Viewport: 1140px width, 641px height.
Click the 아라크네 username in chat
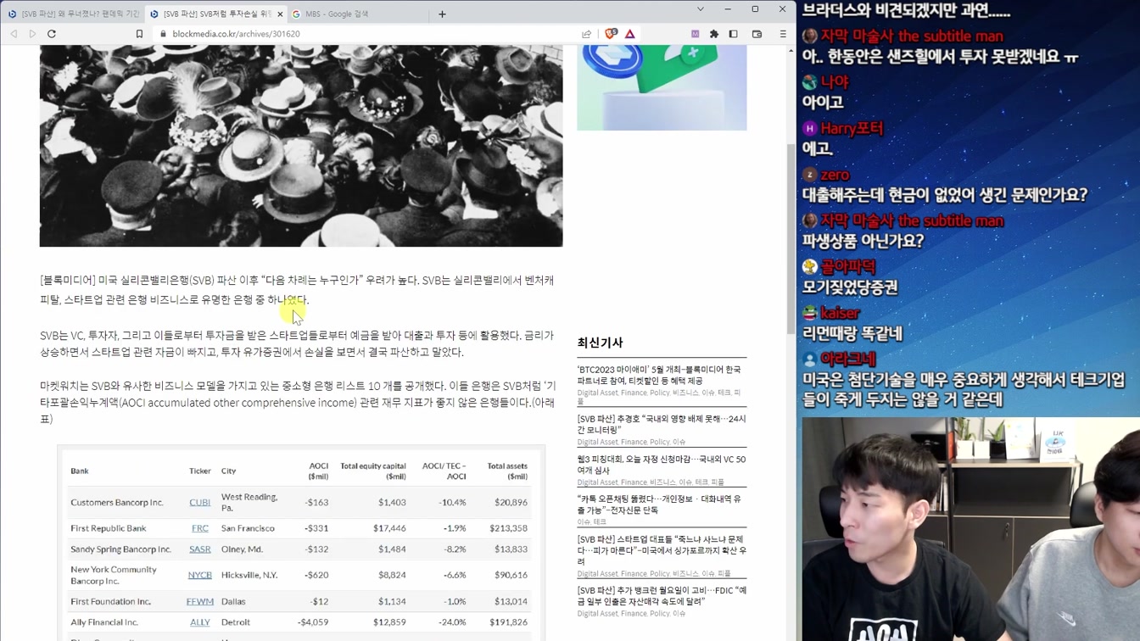(848, 359)
